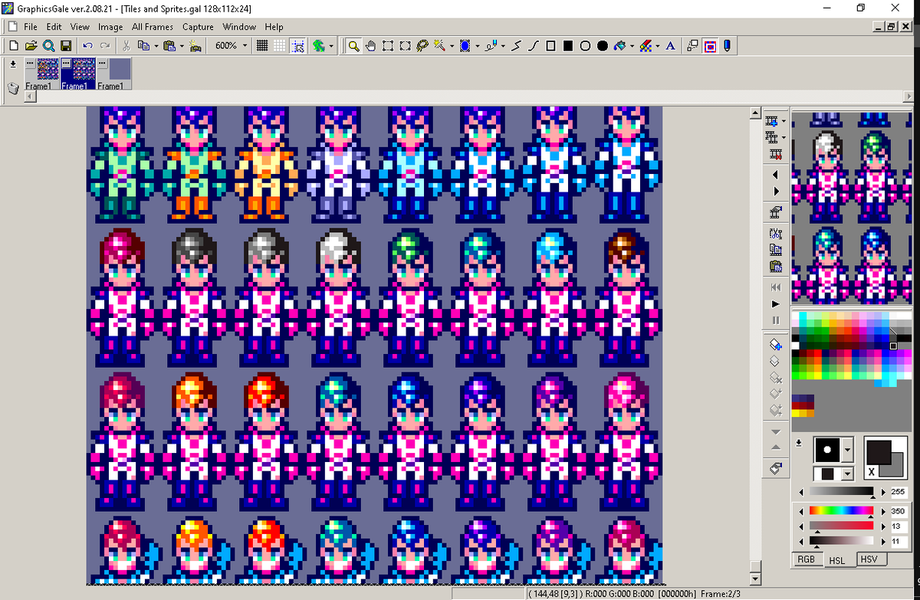Select the Magic Wand tool
Viewport: 920px width, 600px height.
pyautogui.click(x=439, y=46)
